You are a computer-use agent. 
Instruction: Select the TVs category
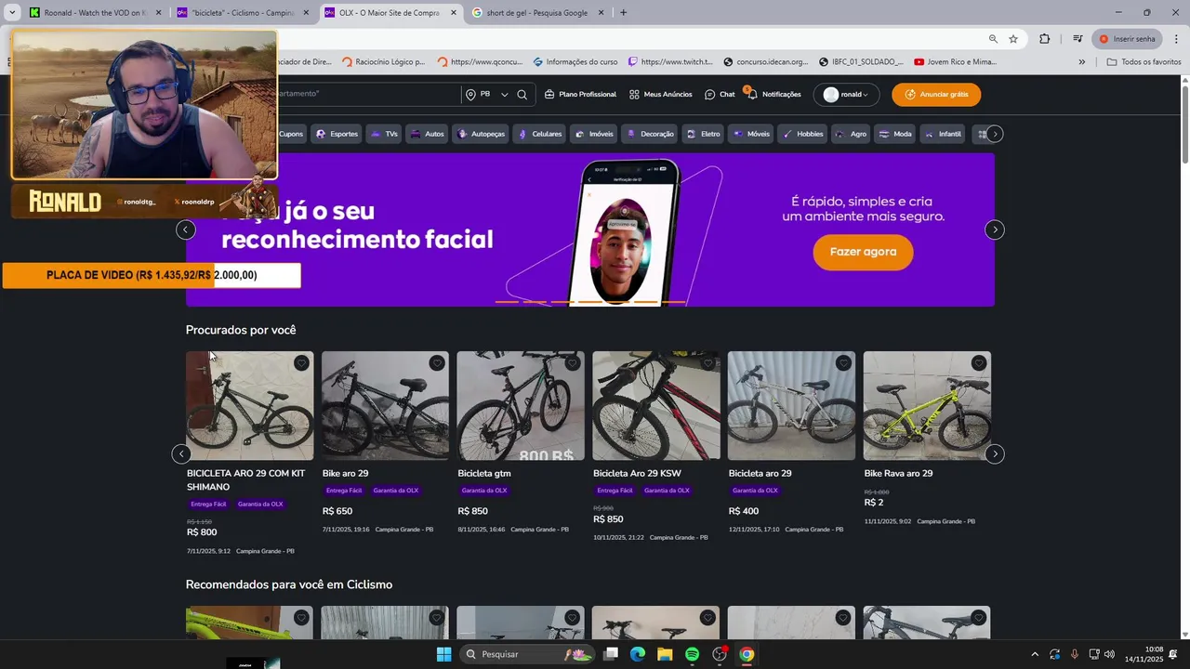[x=384, y=134]
